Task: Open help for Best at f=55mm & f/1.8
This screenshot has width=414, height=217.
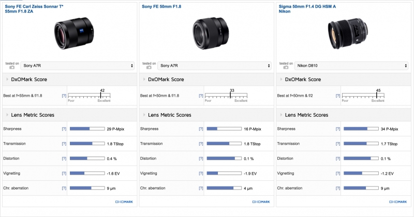Action: (64, 96)
